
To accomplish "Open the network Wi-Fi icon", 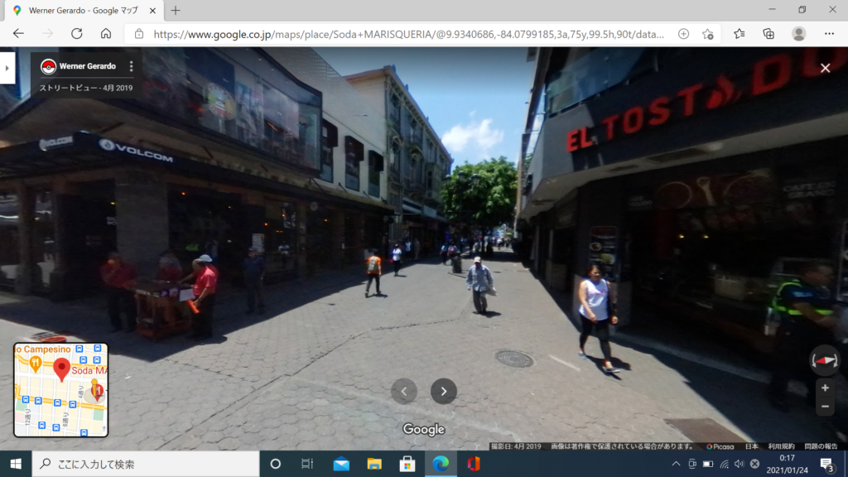I will [x=724, y=464].
